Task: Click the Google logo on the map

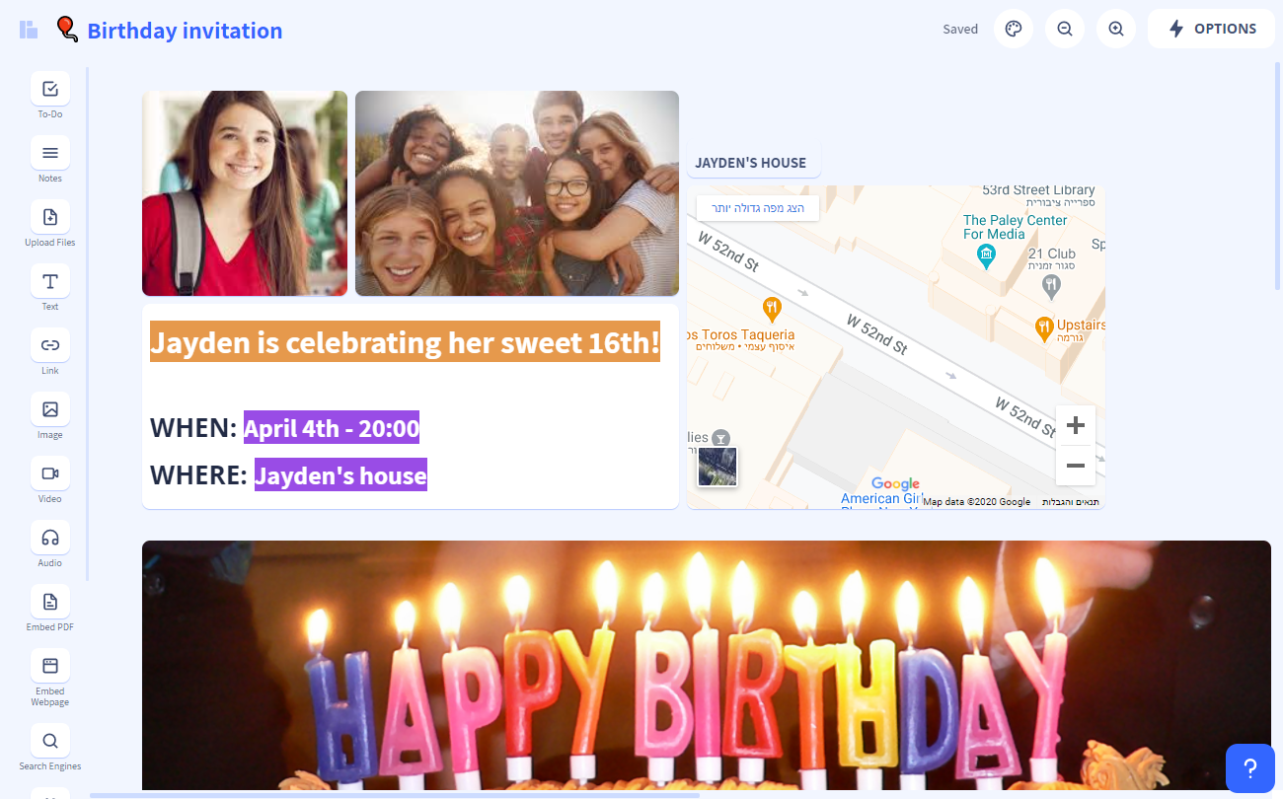Action: [x=895, y=483]
